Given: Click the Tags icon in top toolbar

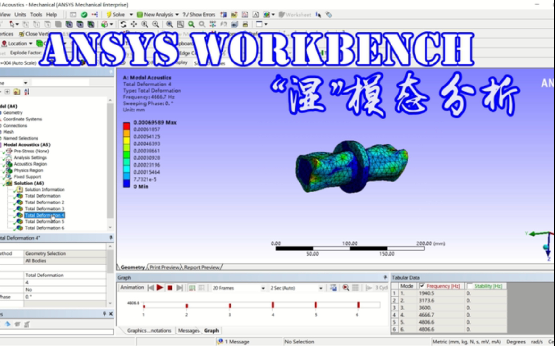Looking at the screenshot, I should [x=329, y=14].
